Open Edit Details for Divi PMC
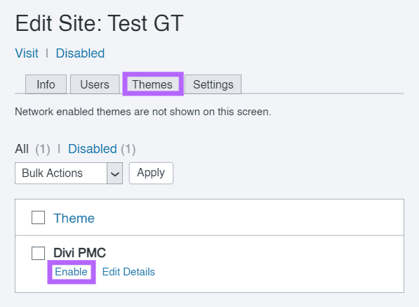The height and width of the screenshot is (307, 419). coord(128,272)
